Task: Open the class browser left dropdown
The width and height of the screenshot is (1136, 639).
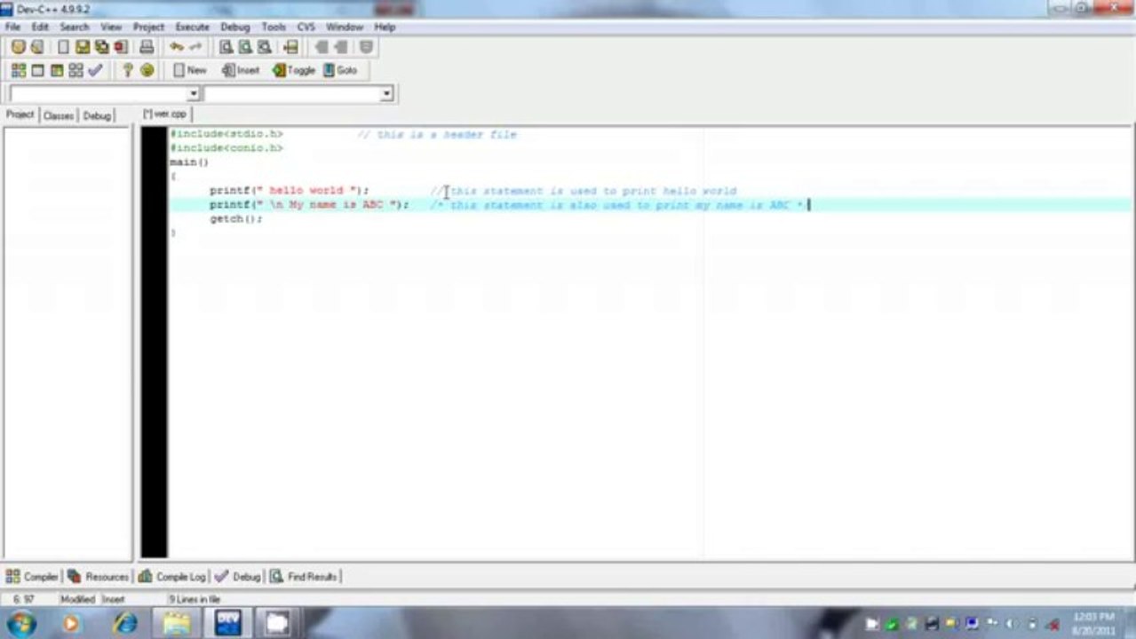Action: pos(193,94)
